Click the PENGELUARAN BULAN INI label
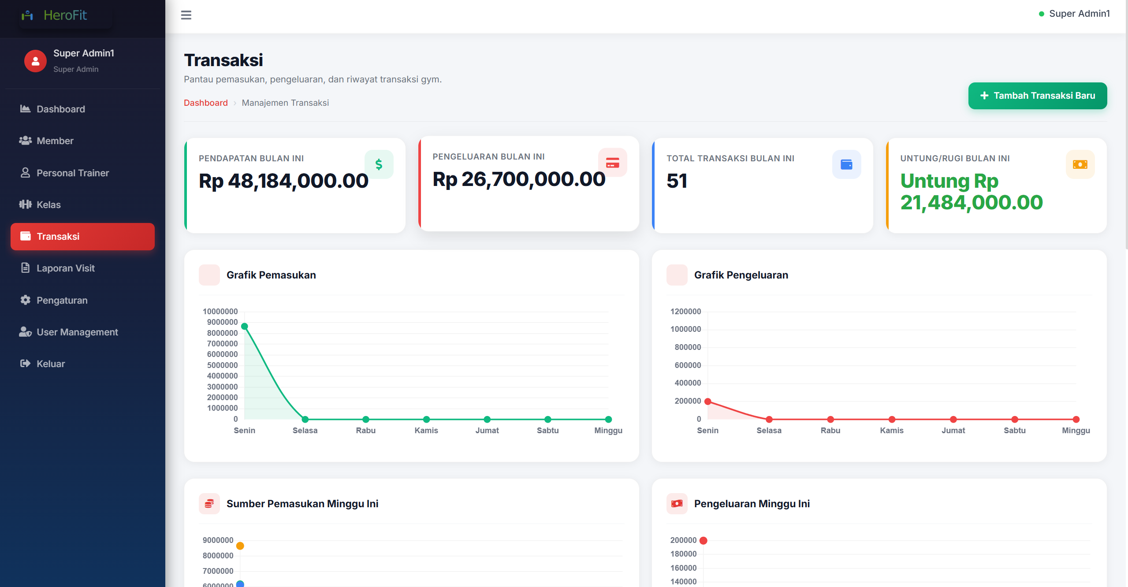The height and width of the screenshot is (587, 1128). (x=488, y=156)
